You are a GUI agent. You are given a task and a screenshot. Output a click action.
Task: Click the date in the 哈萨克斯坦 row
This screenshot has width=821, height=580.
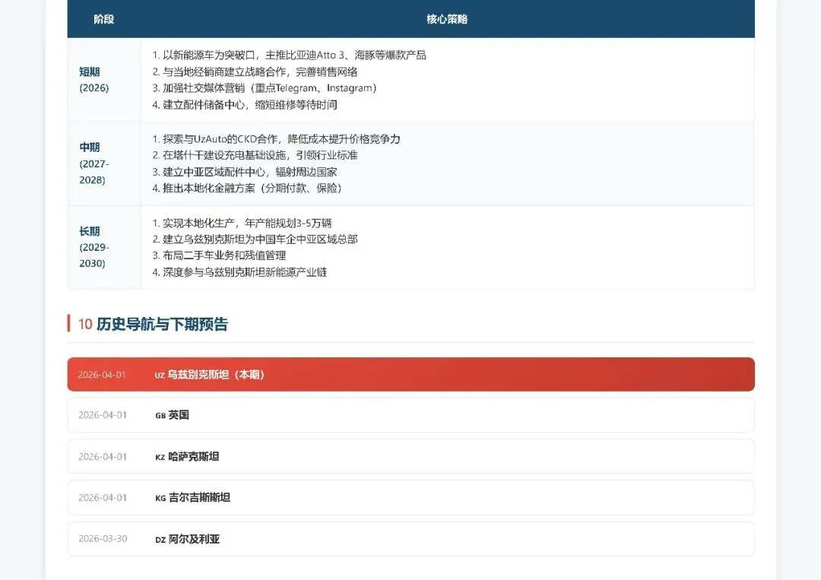pyautogui.click(x=103, y=456)
